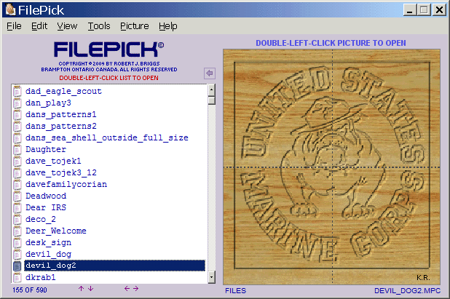Select davefamilycorian in the file list
Screen dimensions: 450x299
(x=66, y=184)
